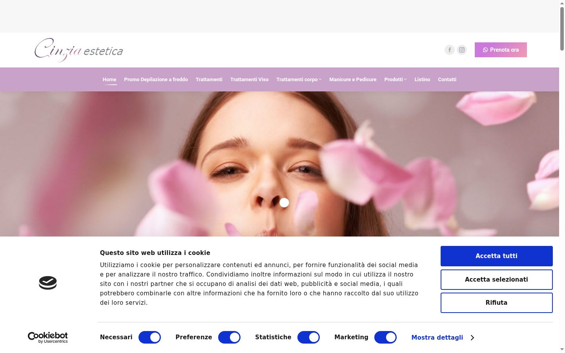Toggle the Marketing cookie switch

pyautogui.click(x=385, y=337)
